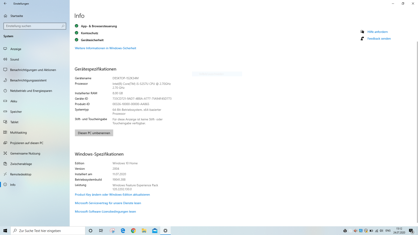Click the green check beside App- & Browsersteuerung
Viewport: 418px width, 235px height.
(76, 26)
